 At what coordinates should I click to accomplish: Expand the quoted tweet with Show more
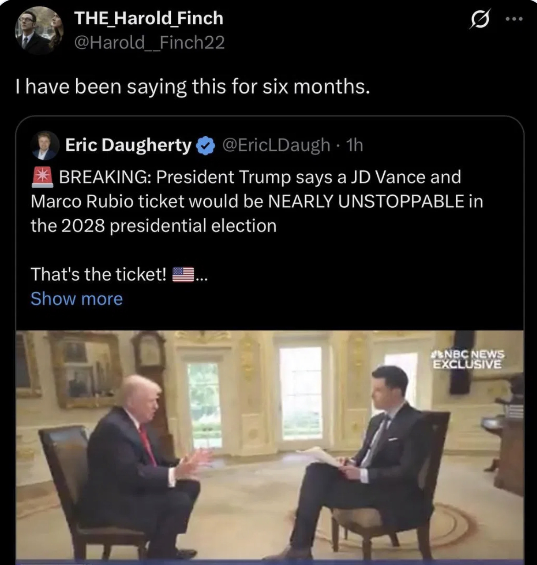coord(76,299)
